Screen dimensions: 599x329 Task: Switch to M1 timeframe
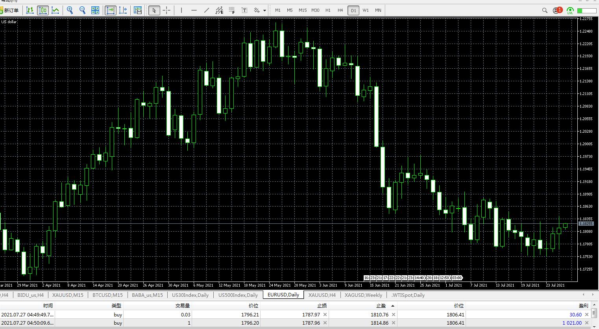(x=278, y=11)
